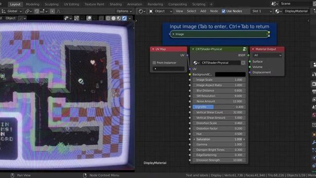Toggle viewport gizmos icon
This screenshot has width=316, height=178.
(77, 18)
